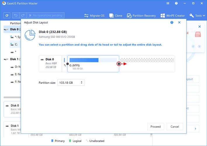Select the C: (NTFS) partition block
The height and width of the screenshot is (146, 207).
point(93,67)
